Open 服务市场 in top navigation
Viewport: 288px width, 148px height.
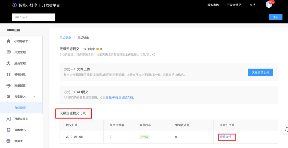(213, 5)
